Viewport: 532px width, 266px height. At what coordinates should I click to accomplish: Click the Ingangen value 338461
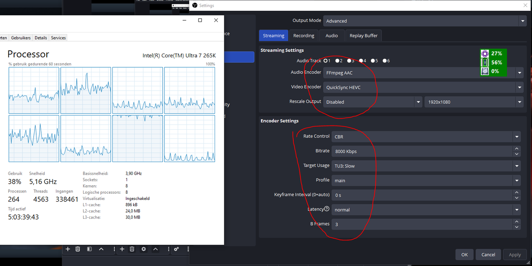click(67, 199)
